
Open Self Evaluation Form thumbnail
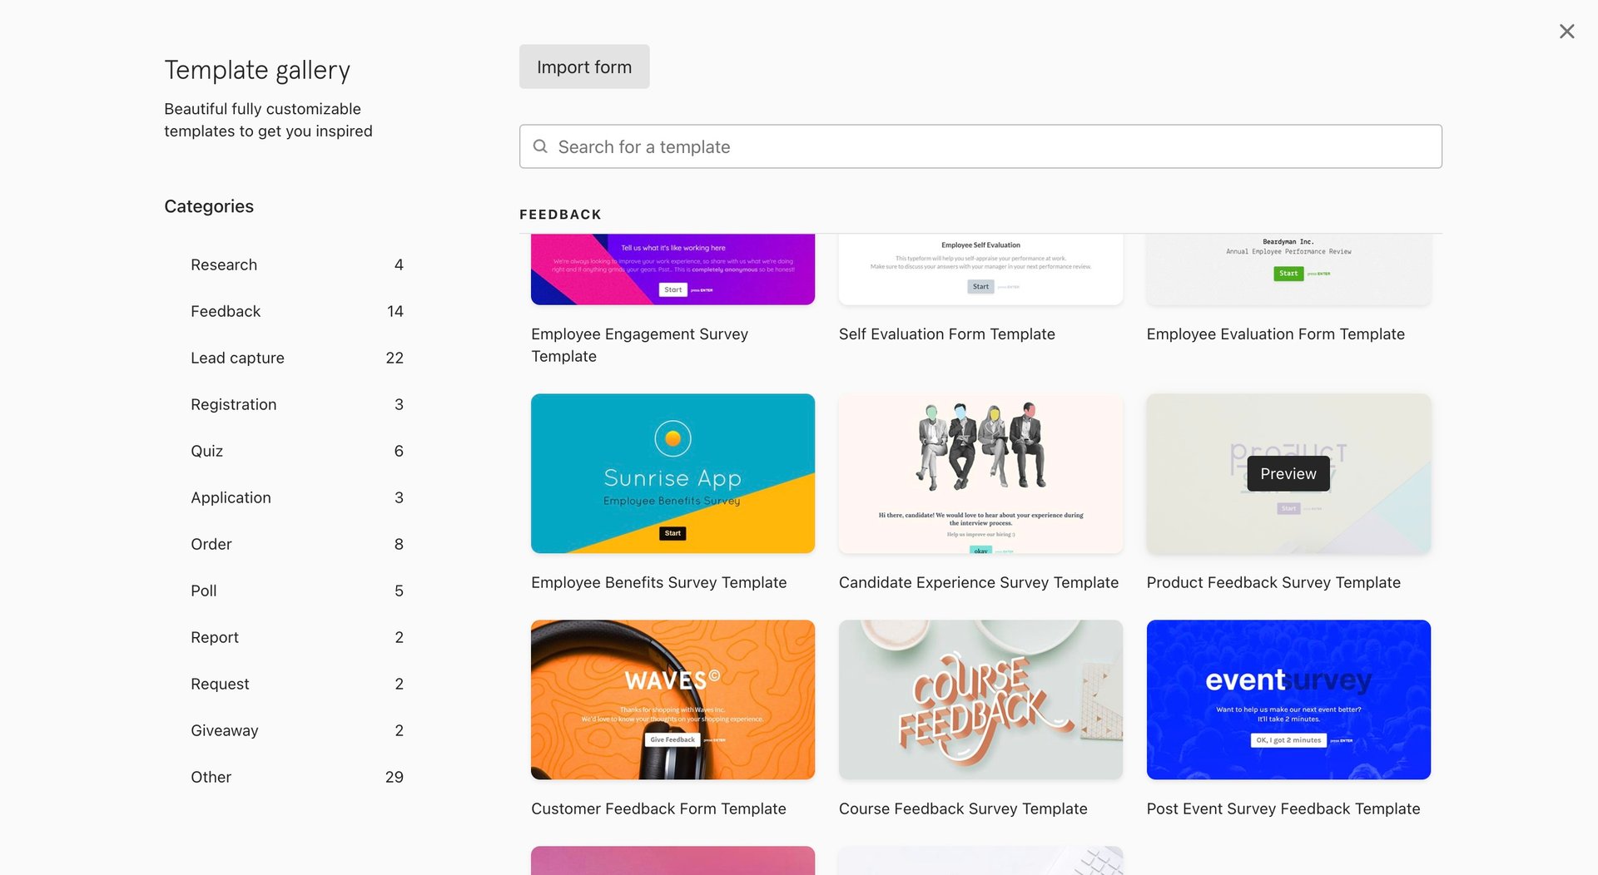[x=980, y=269]
